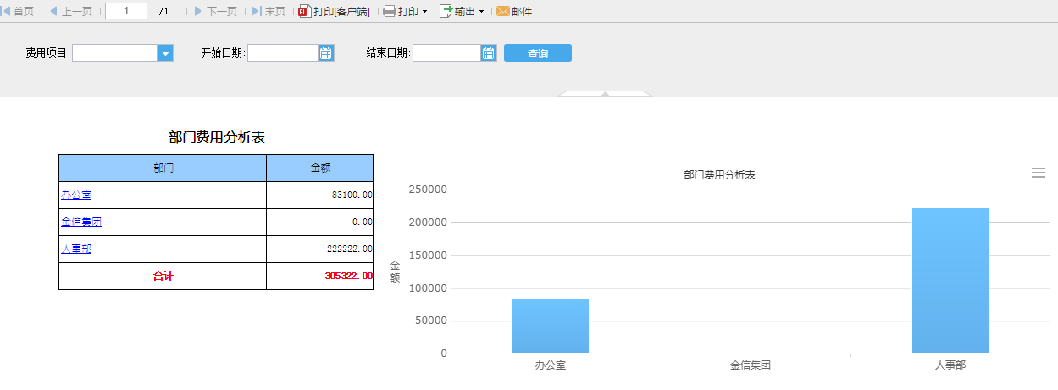This screenshot has width=1058, height=390.
Task: Open the 人事部 department link
Action: (76, 249)
